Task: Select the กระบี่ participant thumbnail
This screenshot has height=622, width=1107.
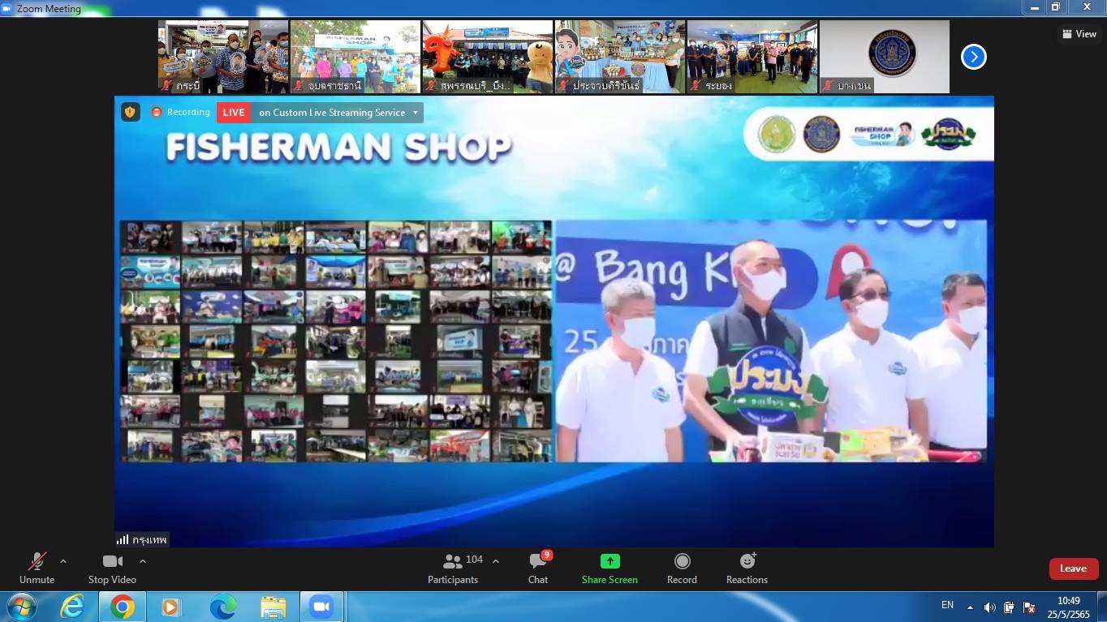Action: 223,57
